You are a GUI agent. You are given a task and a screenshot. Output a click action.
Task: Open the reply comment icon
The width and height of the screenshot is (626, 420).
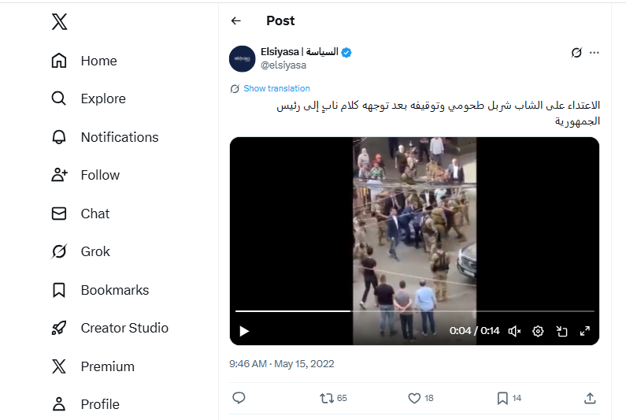(x=239, y=399)
